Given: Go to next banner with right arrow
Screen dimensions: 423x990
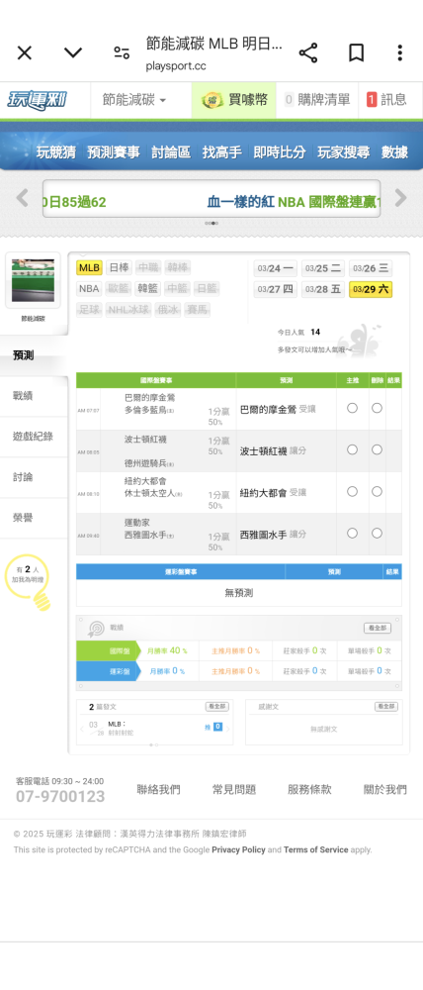Looking at the screenshot, I should click(401, 198).
